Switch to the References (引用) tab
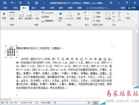The width and height of the screenshot is (139, 105). [52, 8]
